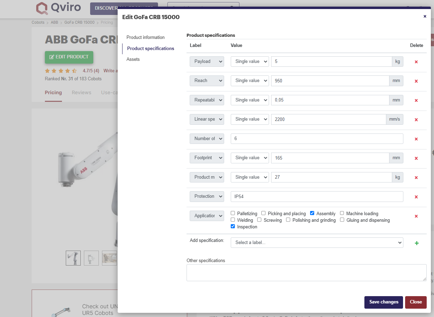434x317 pixels.
Task: Open the Number of axes label dropdown
Action: [207, 139]
